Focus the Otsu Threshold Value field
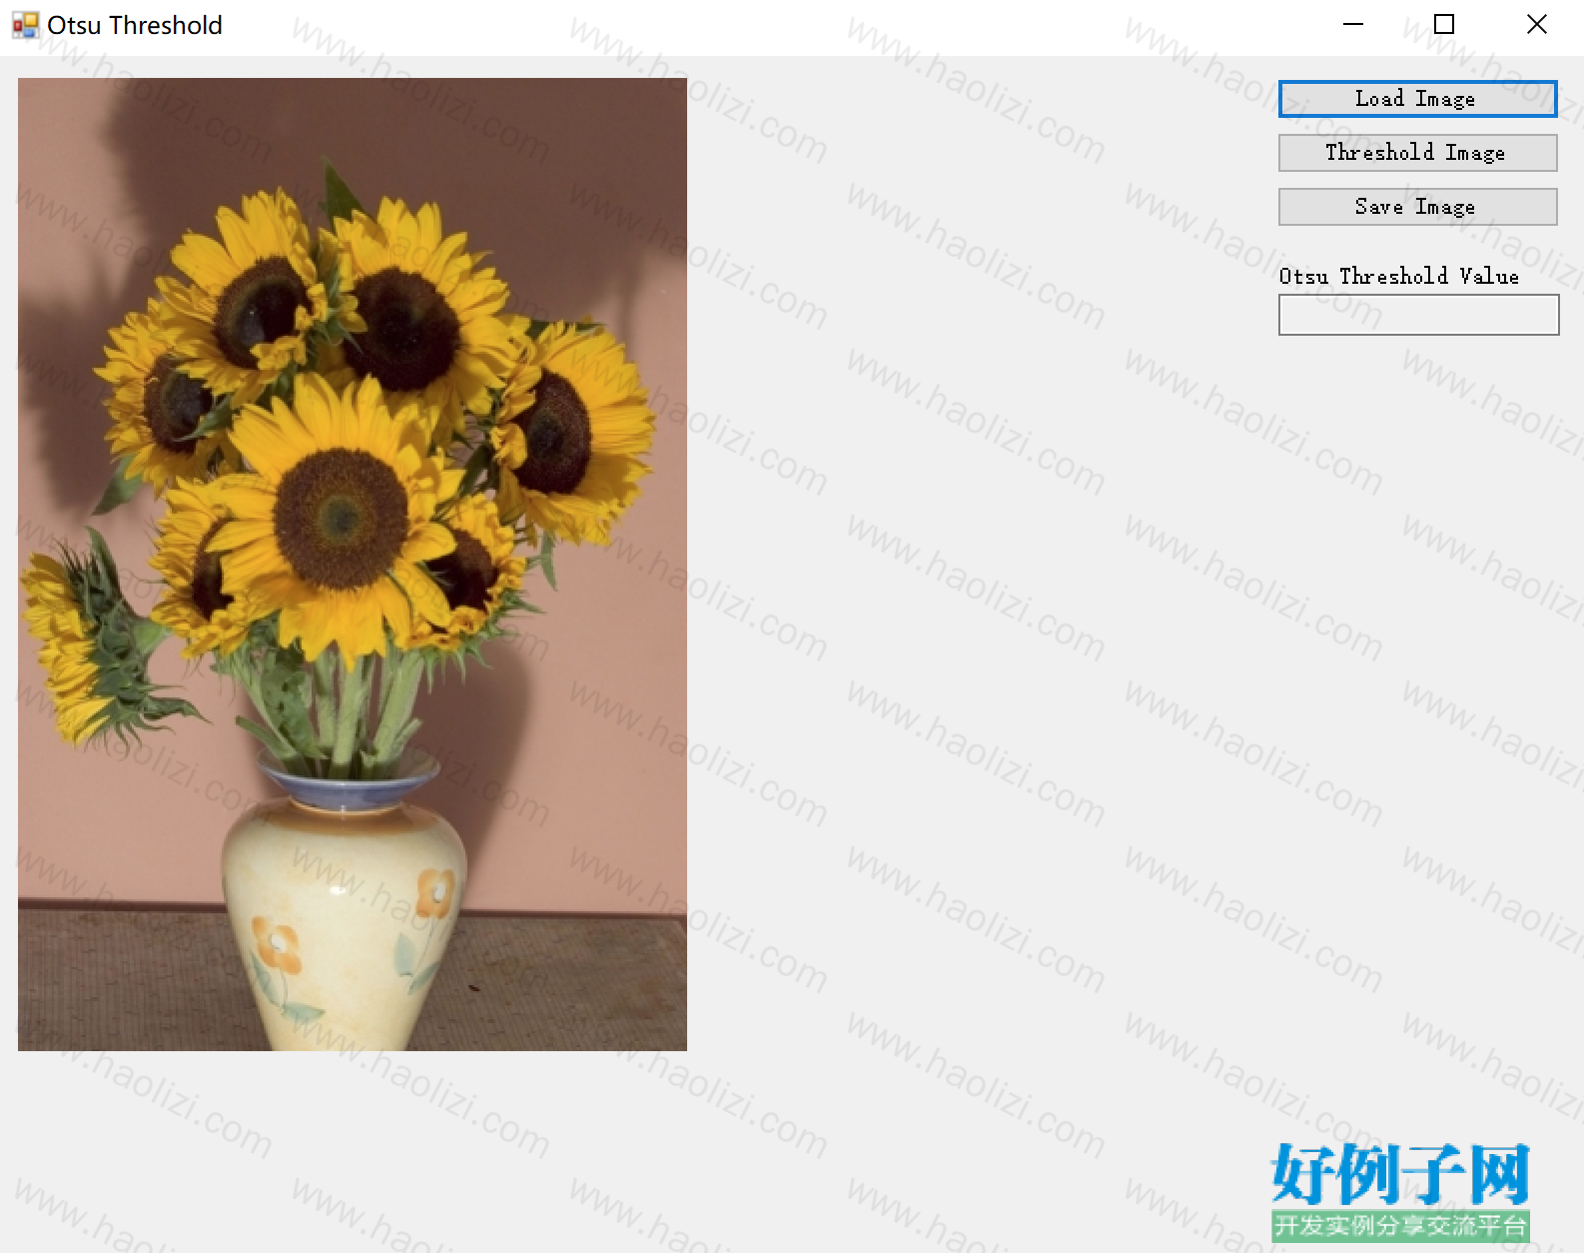1584x1253 pixels. pyautogui.click(x=1418, y=315)
